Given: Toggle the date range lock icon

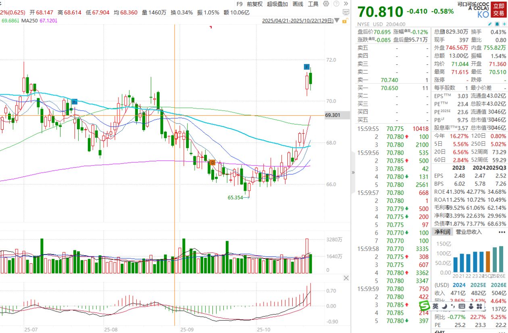Looking at the screenshot, I should (345, 21).
